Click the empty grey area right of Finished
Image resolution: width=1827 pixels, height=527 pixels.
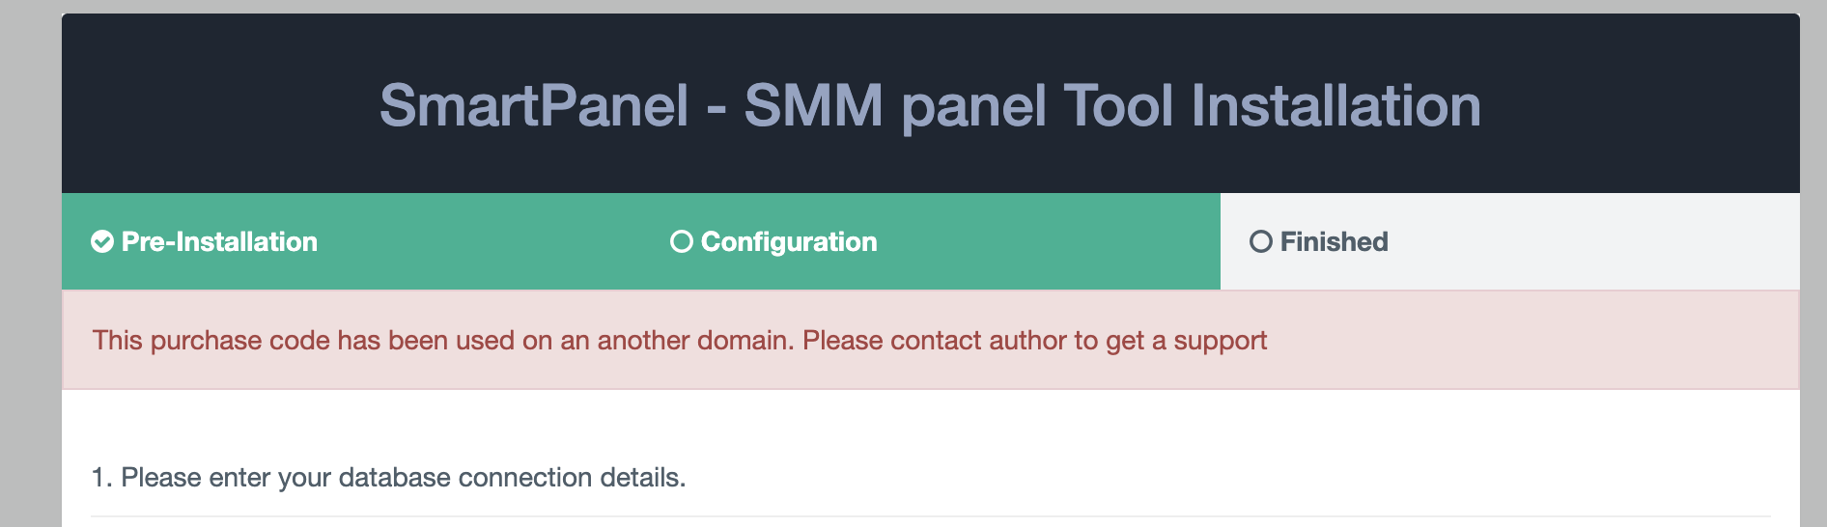point(1593,241)
